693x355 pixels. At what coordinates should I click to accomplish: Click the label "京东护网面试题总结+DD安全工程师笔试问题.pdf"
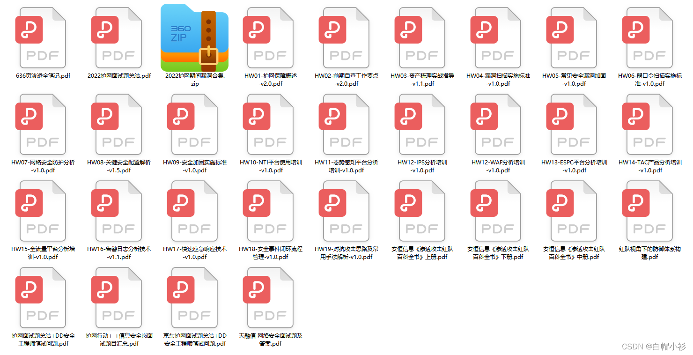pos(195,340)
